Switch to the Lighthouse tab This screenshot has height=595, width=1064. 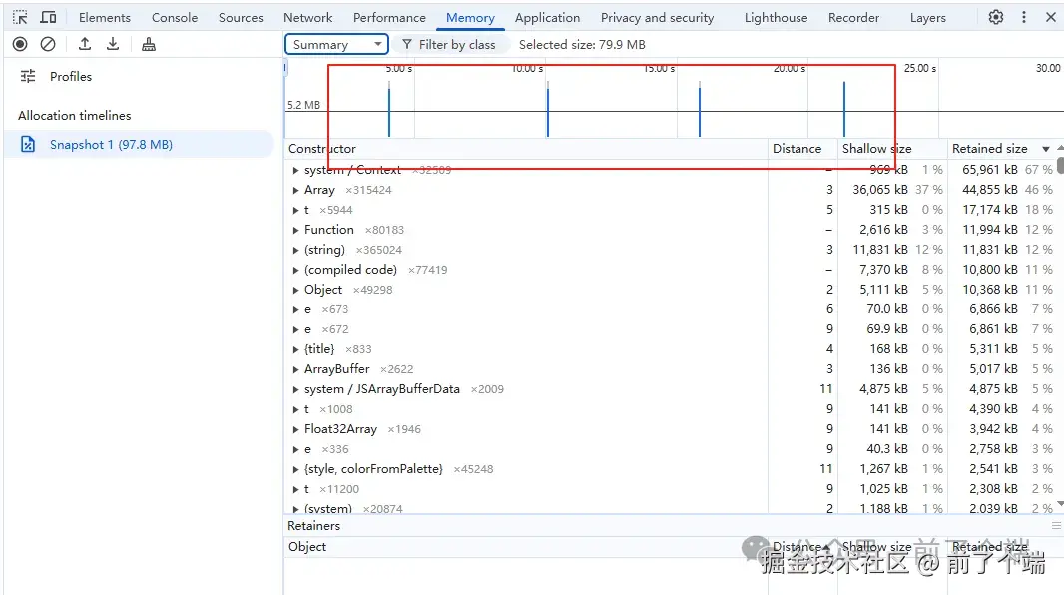(x=777, y=18)
